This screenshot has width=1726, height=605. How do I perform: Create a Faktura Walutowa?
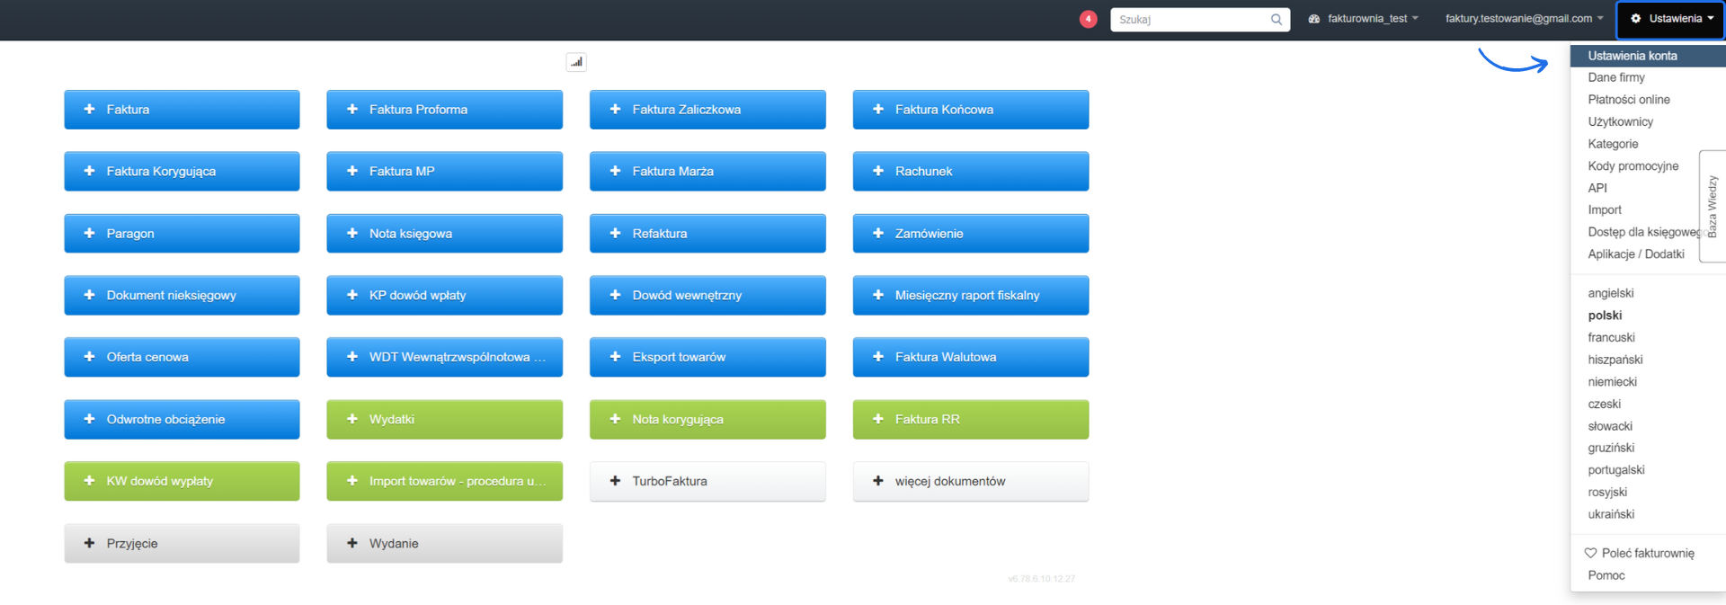point(971,357)
